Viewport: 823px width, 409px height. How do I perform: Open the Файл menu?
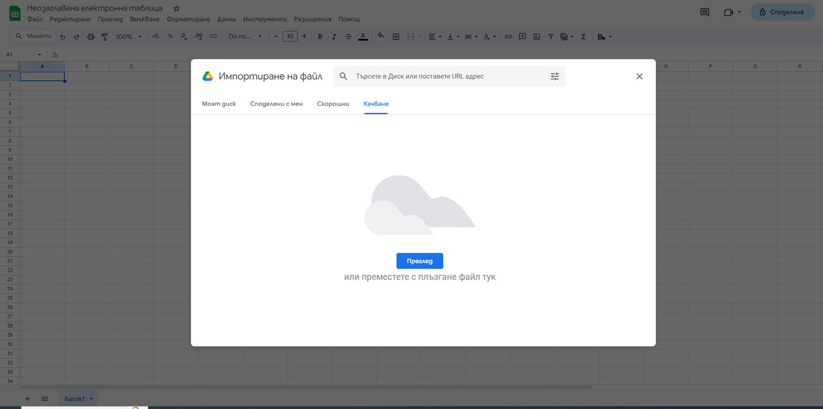[x=35, y=19]
